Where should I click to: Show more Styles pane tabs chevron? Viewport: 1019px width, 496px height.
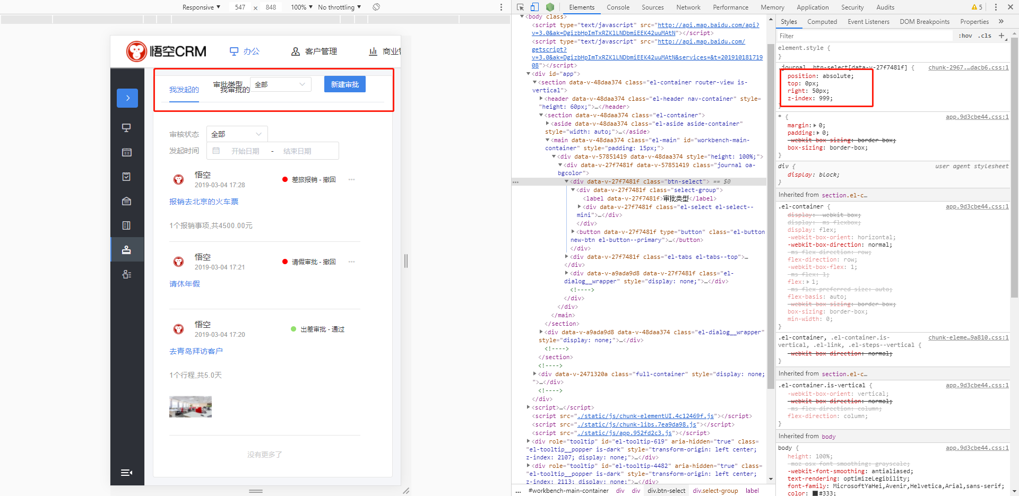[x=1001, y=22]
